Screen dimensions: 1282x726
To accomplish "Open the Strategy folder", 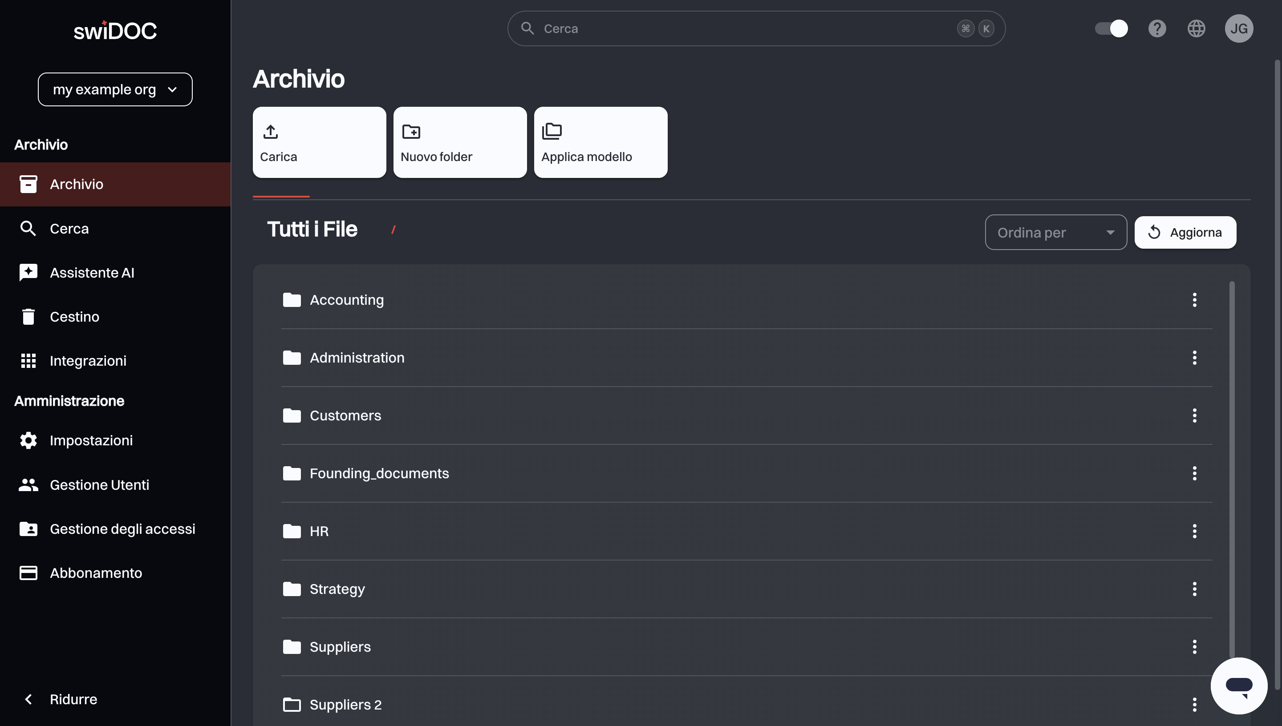I will coord(746,589).
